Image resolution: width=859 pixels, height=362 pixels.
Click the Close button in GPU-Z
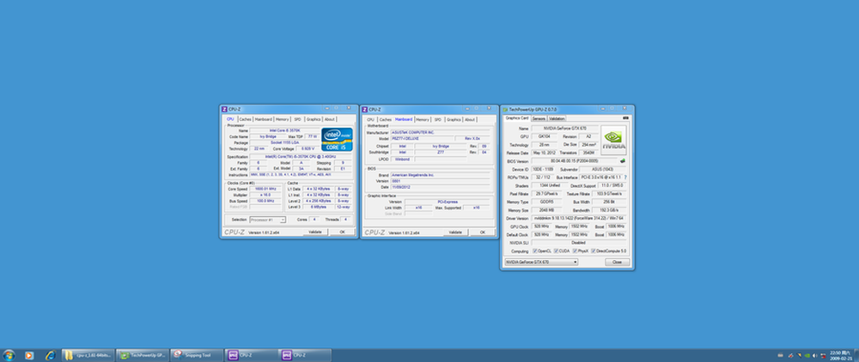[x=617, y=262]
